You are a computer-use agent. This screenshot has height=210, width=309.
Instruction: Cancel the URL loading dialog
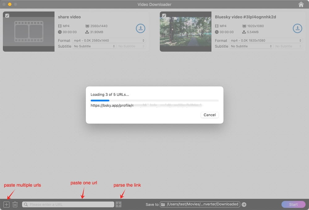pos(210,115)
